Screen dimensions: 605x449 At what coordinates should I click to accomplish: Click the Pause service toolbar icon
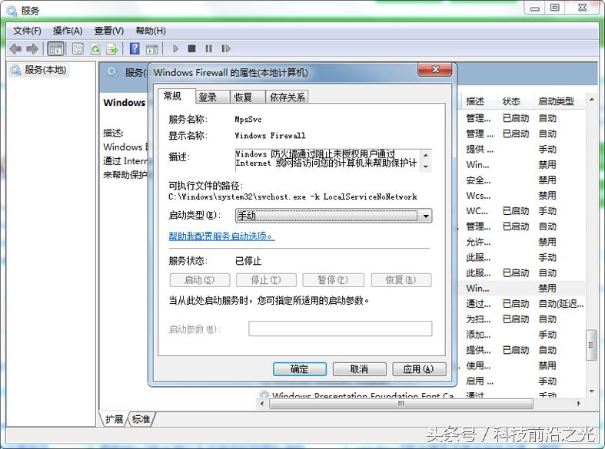point(209,48)
